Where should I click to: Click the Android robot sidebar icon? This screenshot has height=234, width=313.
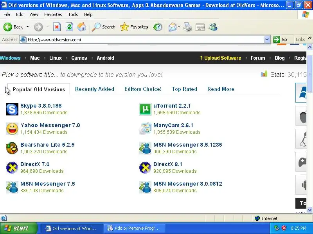(x=301, y=185)
